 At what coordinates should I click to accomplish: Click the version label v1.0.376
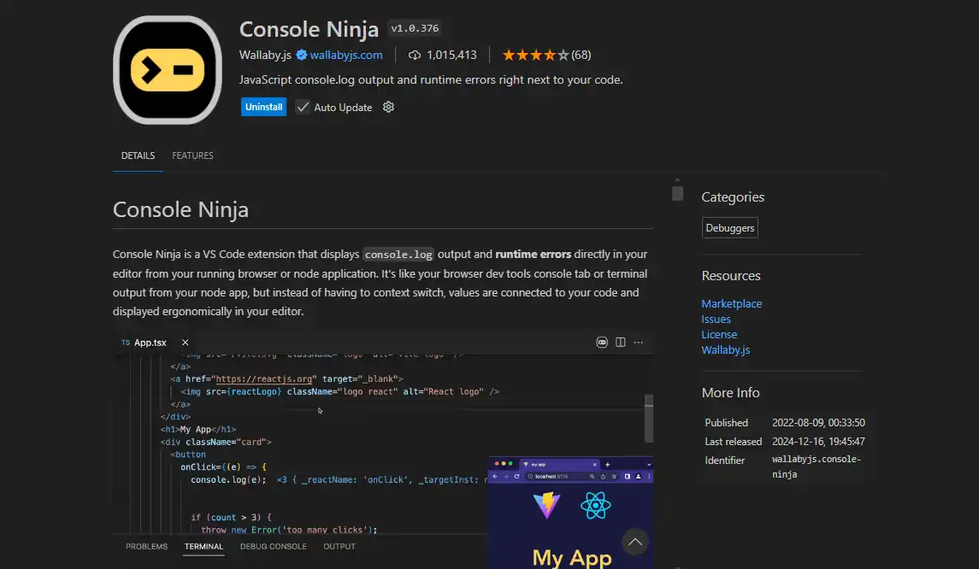(415, 28)
